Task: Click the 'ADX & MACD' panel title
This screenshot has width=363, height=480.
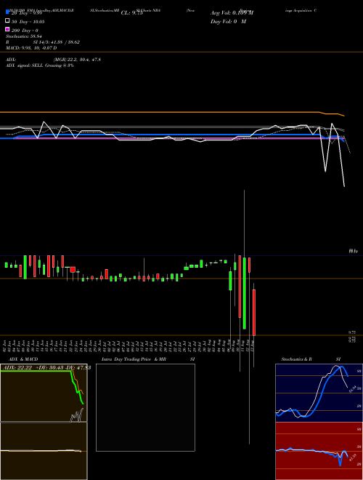Action: (23, 359)
